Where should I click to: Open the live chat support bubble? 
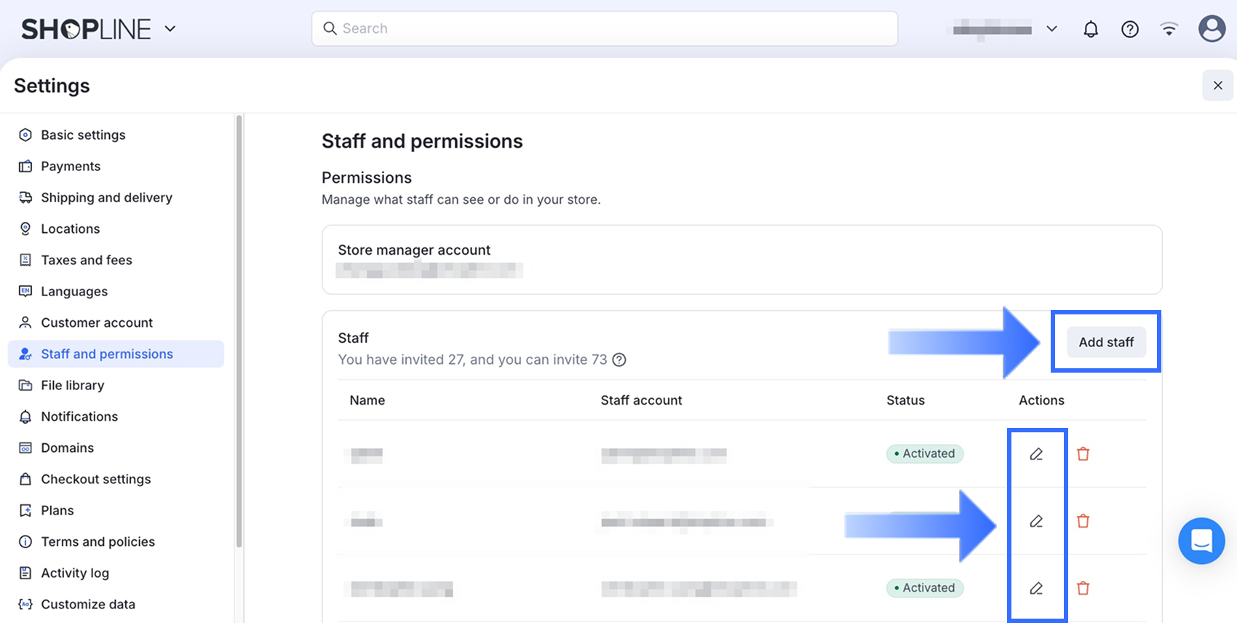click(1201, 541)
